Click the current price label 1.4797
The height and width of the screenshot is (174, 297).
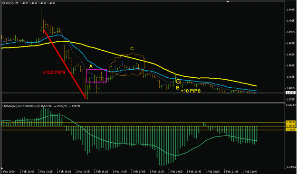coord(290,93)
